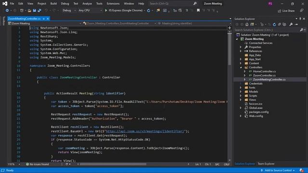Open the api.zoom.us meetings URL link

tap(145, 131)
